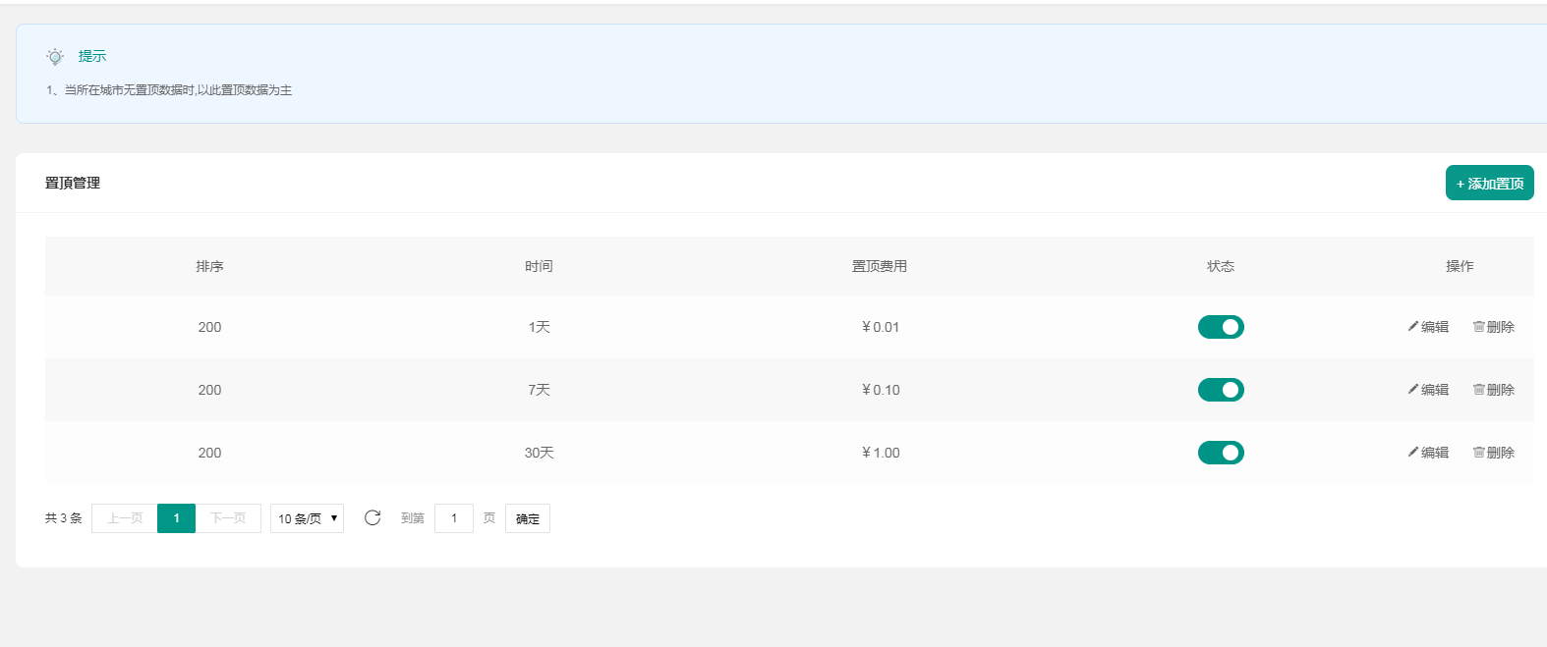The image size is (1547, 647).
Task: Go to next page with 下一页
Action: tap(228, 518)
